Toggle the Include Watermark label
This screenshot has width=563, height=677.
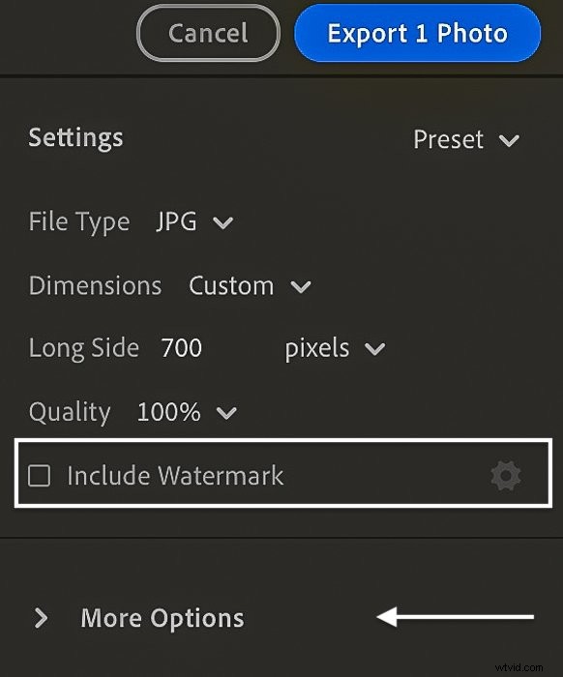click(175, 476)
